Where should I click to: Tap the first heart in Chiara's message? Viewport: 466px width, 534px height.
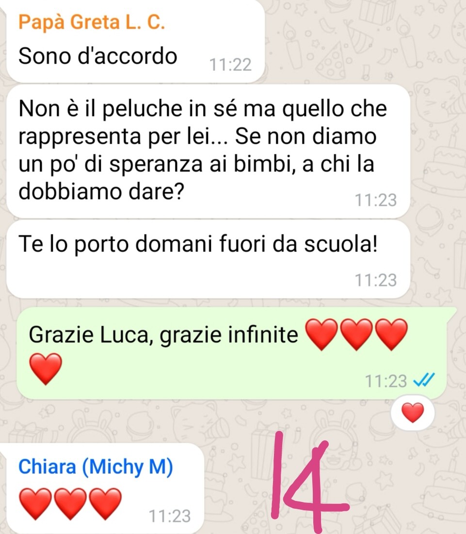pos(35,504)
